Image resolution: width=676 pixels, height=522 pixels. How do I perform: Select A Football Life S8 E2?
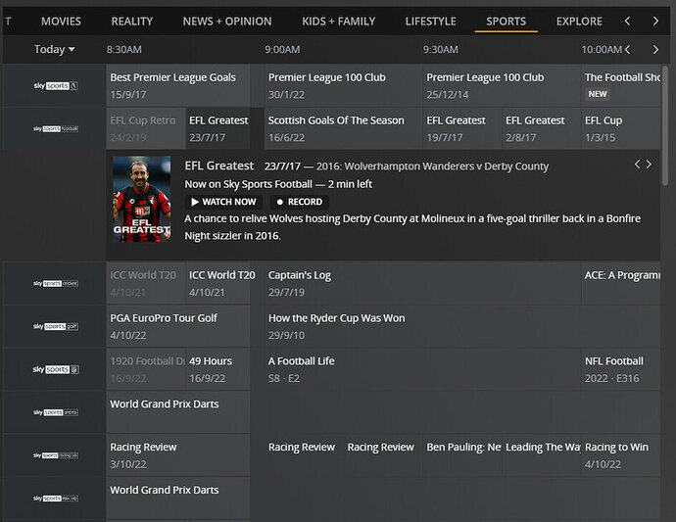422,369
